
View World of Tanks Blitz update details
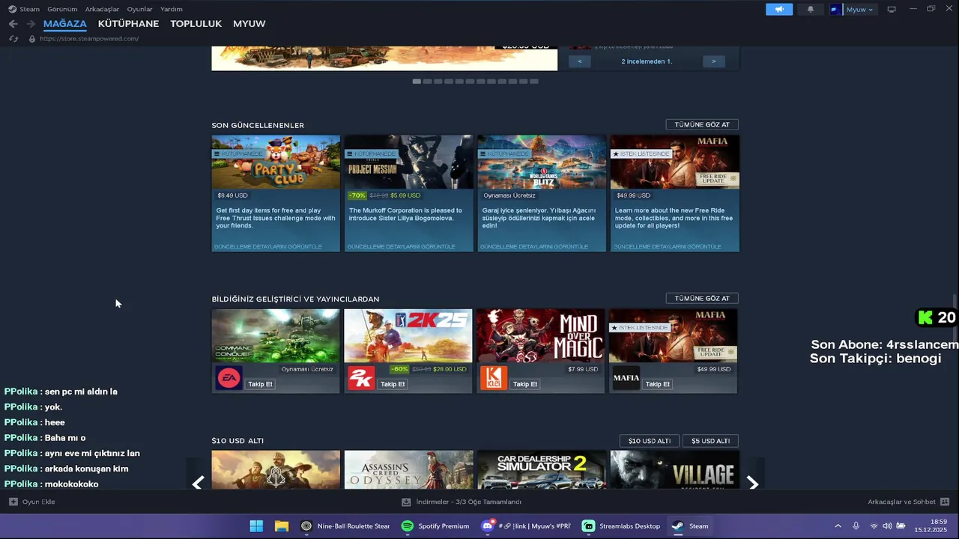click(x=534, y=246)
